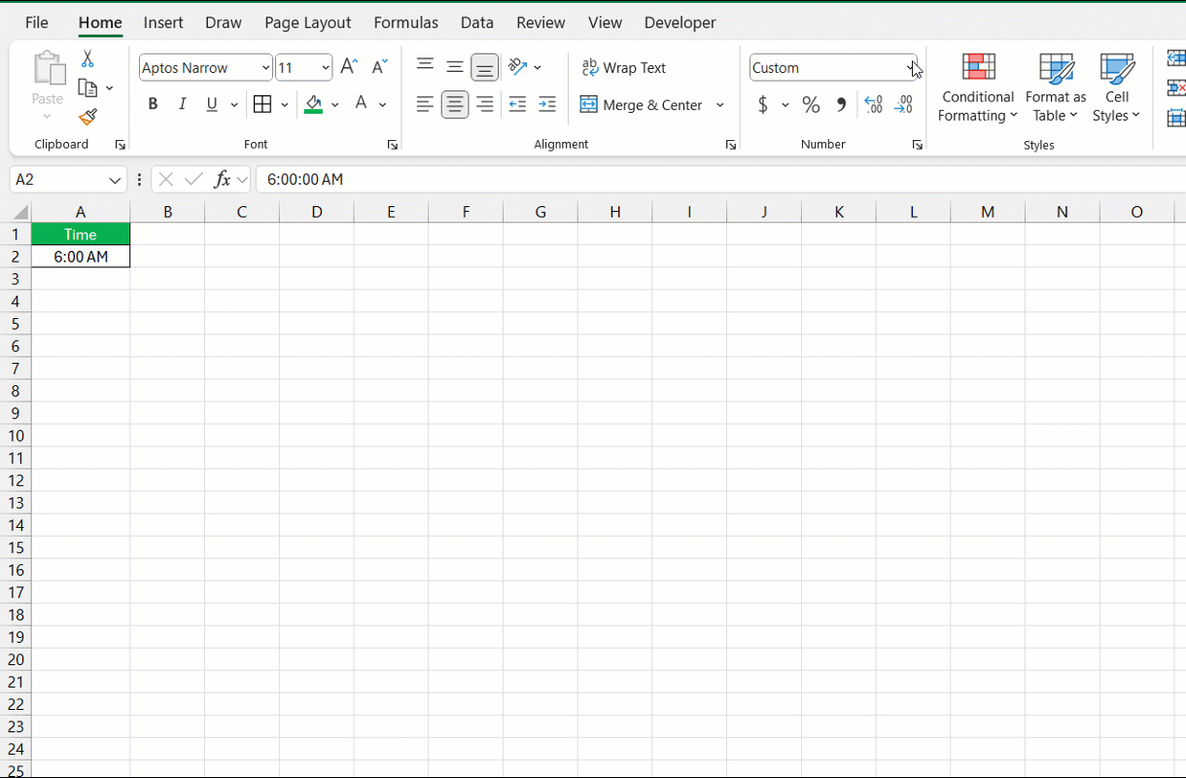Decrease font size with small A
The image size is (1186, 778).
click(x=380, y=67)
